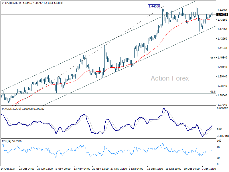Click the 5 Nov 20:00 time label
The height and width of the screenshot is (172, 229).
click(x=63, y=169)
